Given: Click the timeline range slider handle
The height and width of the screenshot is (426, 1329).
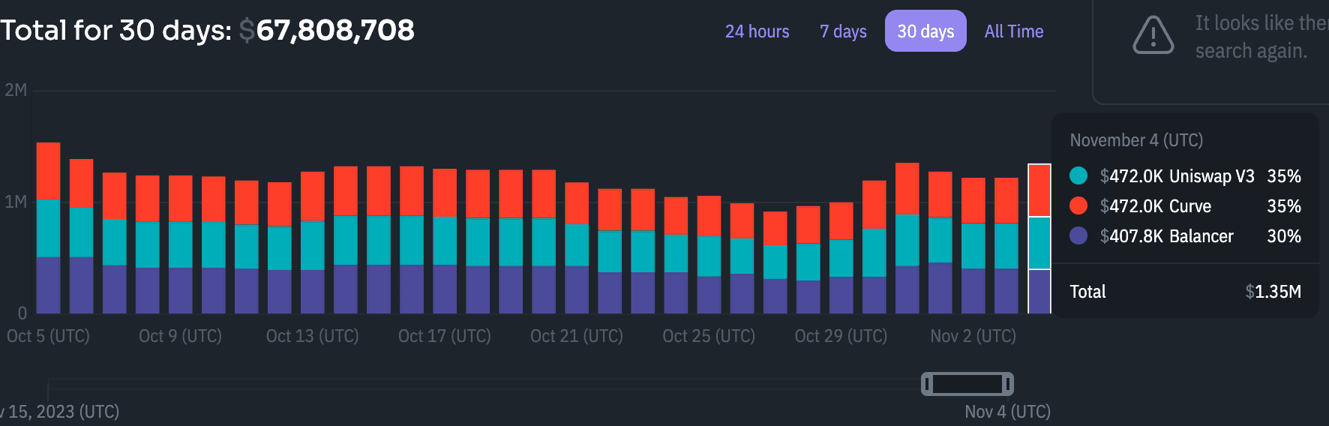Looking at the screenshot, I should [967, 384].
